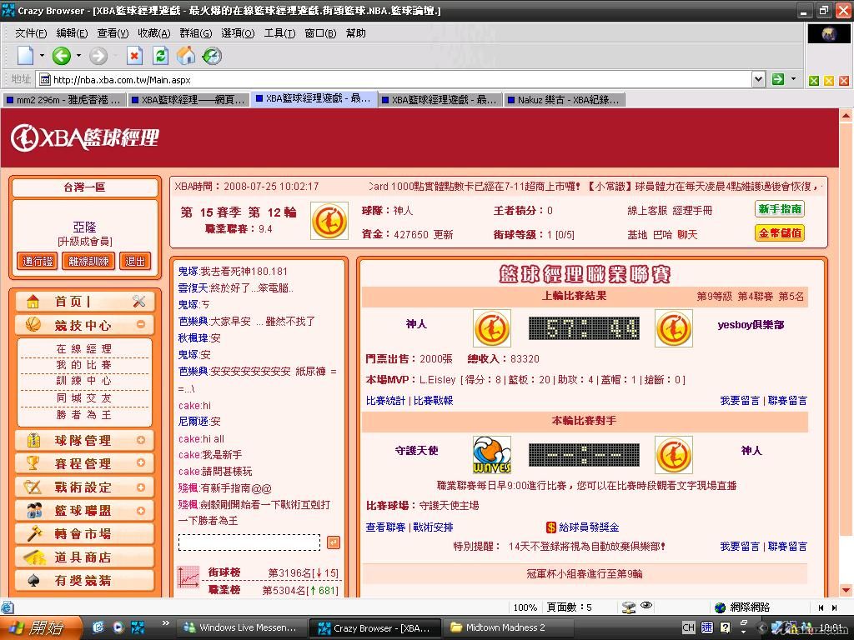Collapse the 競技中心 menu section
Viewport: 854px width, 640px height.
(x=140, y=325)
